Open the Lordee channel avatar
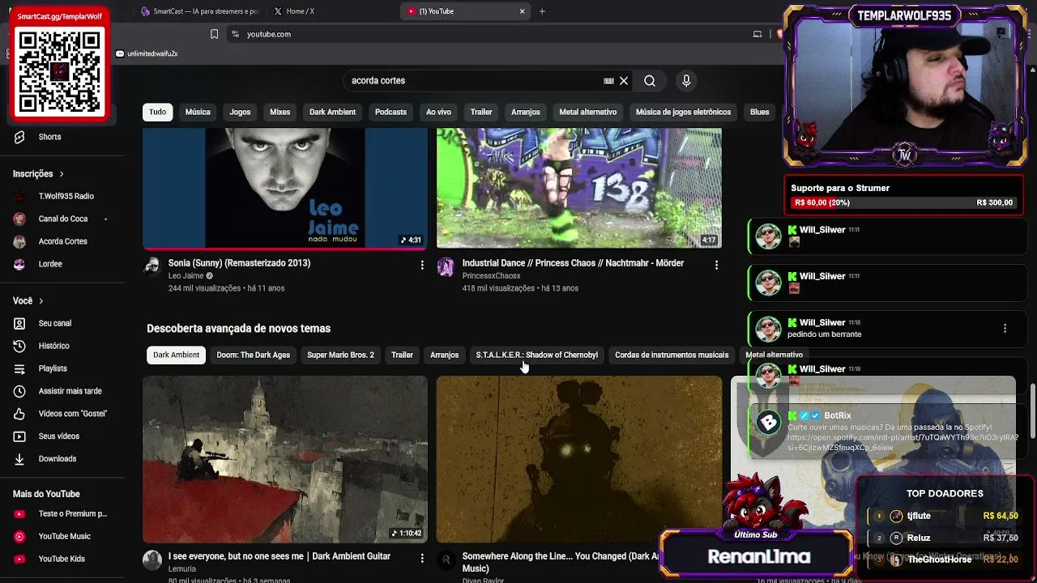1037x583 pixels. (19, 264)
